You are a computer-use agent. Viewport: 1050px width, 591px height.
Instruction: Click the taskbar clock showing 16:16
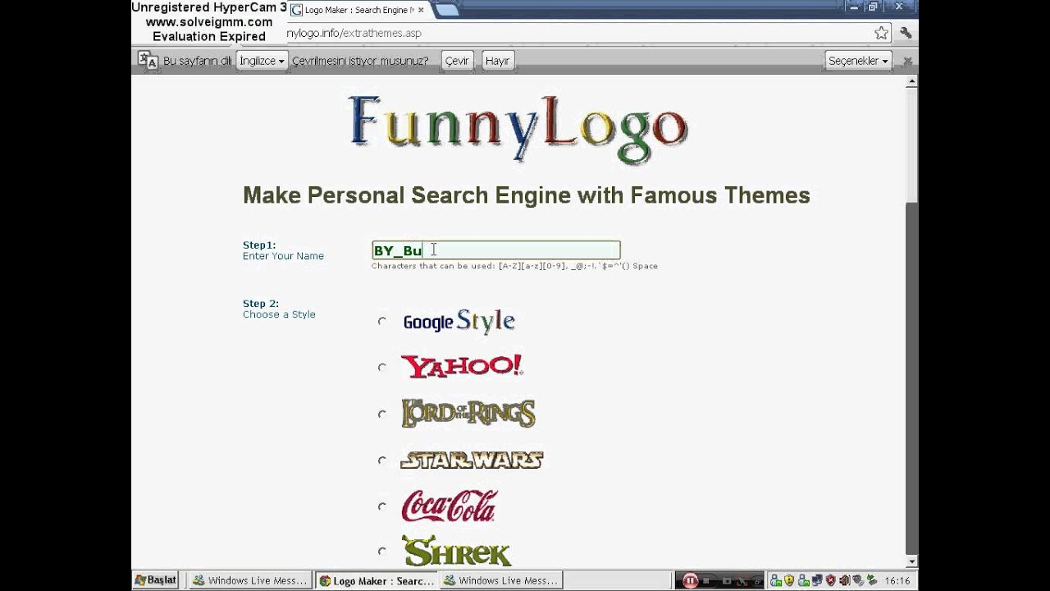tap(897, 580)
